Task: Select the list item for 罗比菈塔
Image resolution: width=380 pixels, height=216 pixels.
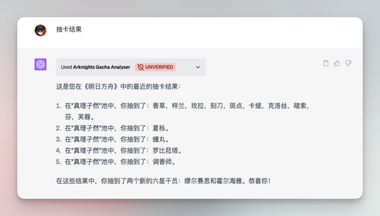Action: pyautogui.click(x=120, y=151)
